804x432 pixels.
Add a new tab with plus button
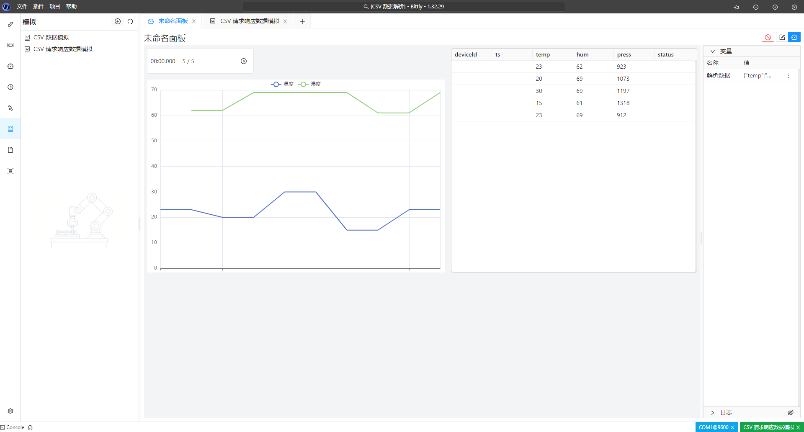click(x=302, y=21)
